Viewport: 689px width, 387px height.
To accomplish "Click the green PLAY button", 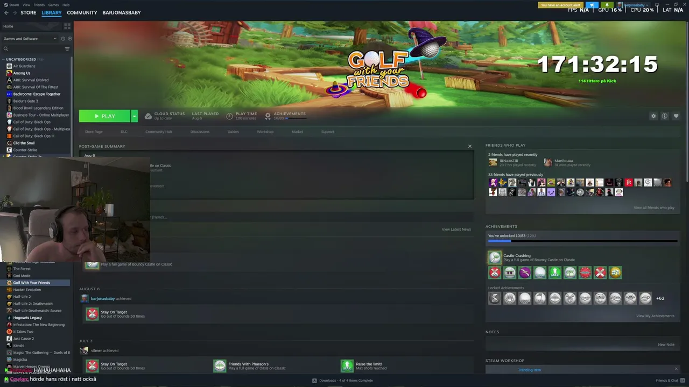I will click(x=104, y=116).
